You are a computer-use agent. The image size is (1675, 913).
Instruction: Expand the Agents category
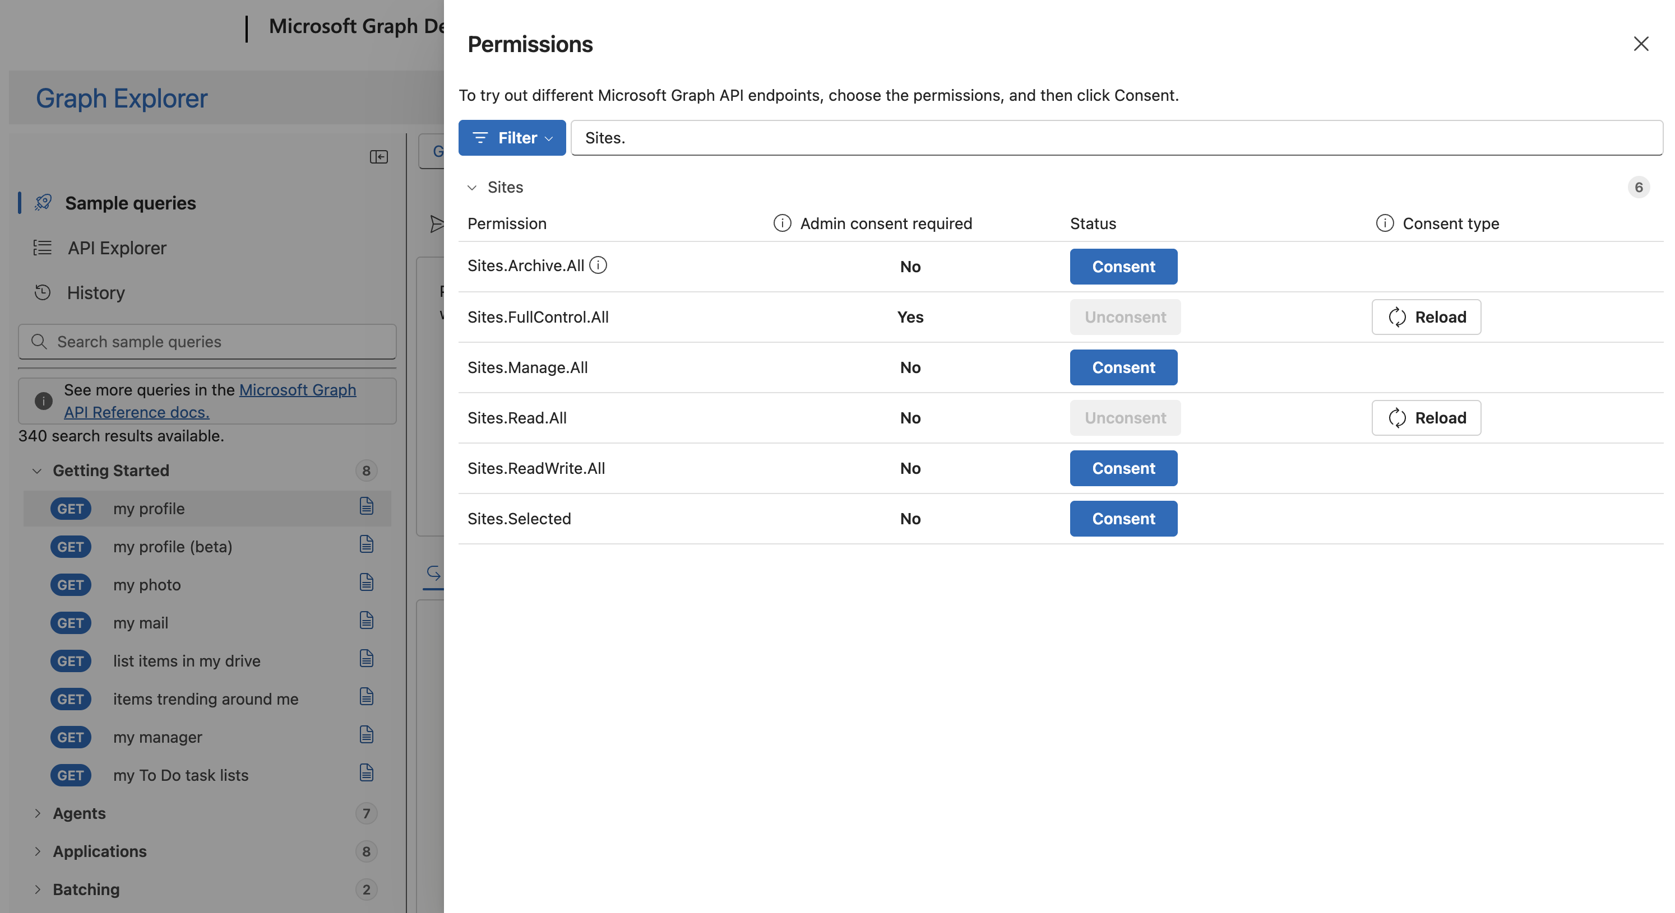tap(37, 813)
